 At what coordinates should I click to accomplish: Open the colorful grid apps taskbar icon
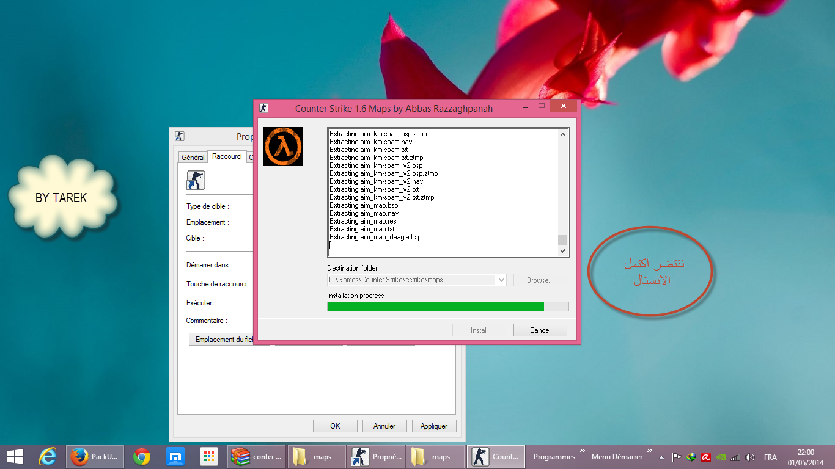[209, 456]
